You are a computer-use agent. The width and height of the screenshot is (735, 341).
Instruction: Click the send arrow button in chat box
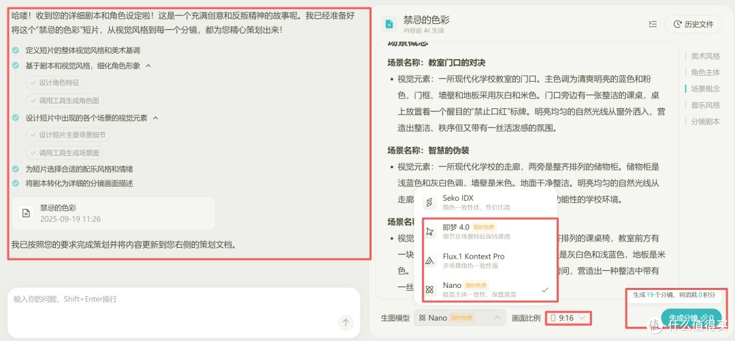pos(346,322)
